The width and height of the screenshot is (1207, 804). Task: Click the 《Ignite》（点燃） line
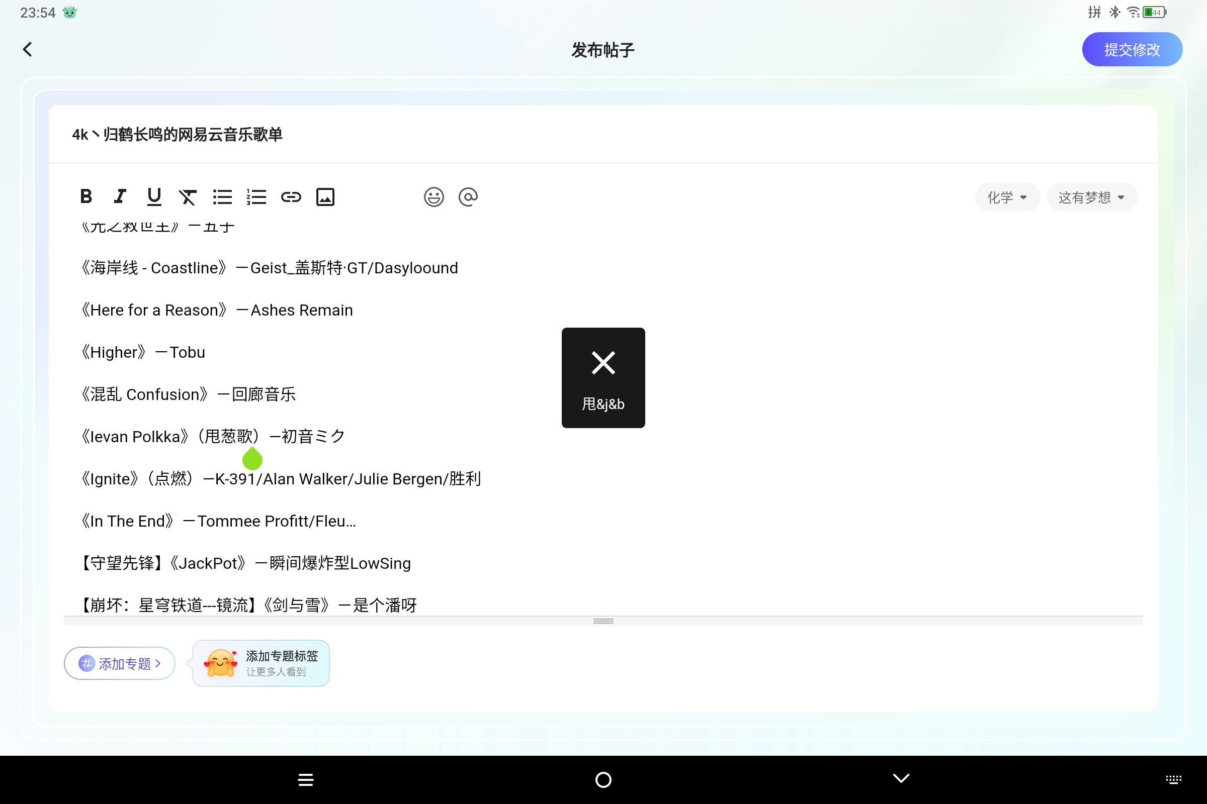click(x=281, y=479)
